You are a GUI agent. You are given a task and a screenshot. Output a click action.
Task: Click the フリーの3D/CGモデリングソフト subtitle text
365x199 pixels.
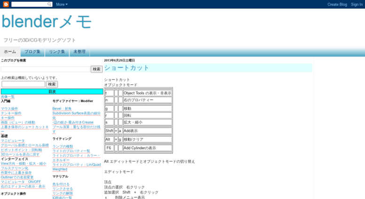pos(39,40)
